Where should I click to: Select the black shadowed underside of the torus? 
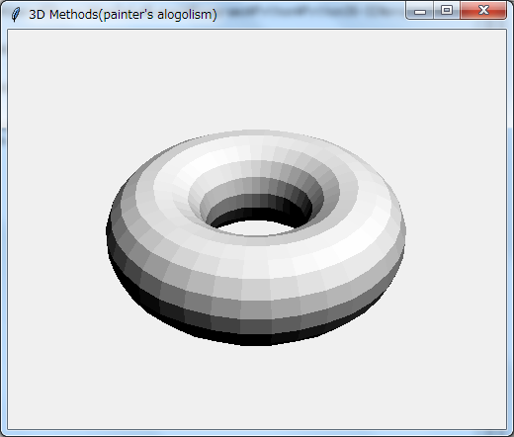pyautogui.click(x=254, y=338)
